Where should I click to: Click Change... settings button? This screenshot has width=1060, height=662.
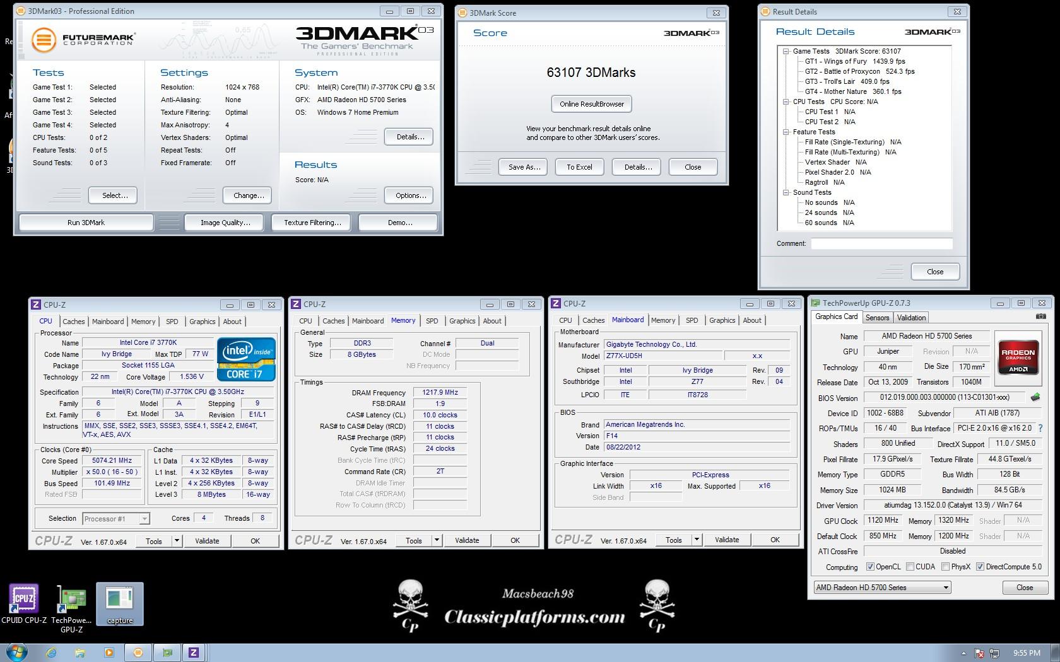pos(249,195)
